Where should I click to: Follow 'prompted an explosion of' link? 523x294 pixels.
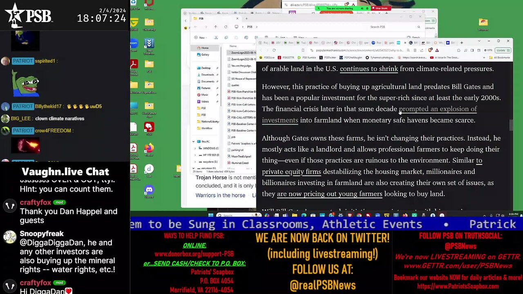tap(438, 109)
